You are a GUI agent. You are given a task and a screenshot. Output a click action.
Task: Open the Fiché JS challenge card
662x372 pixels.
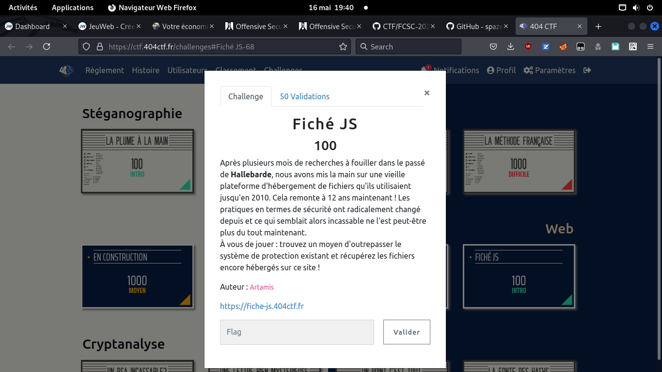519,276
